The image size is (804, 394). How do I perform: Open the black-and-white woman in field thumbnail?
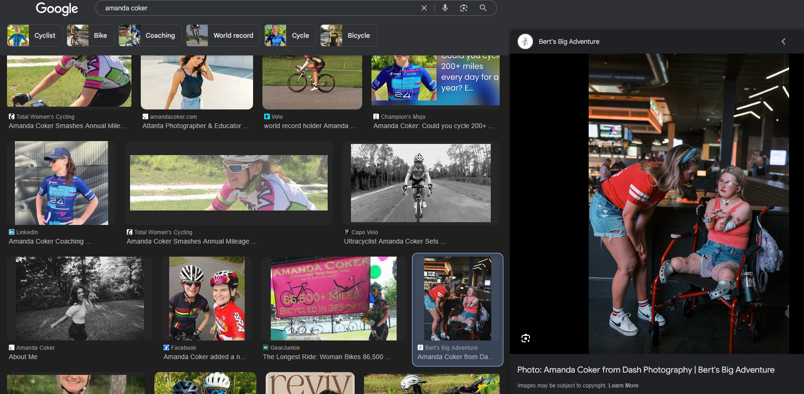pos(80,299)
